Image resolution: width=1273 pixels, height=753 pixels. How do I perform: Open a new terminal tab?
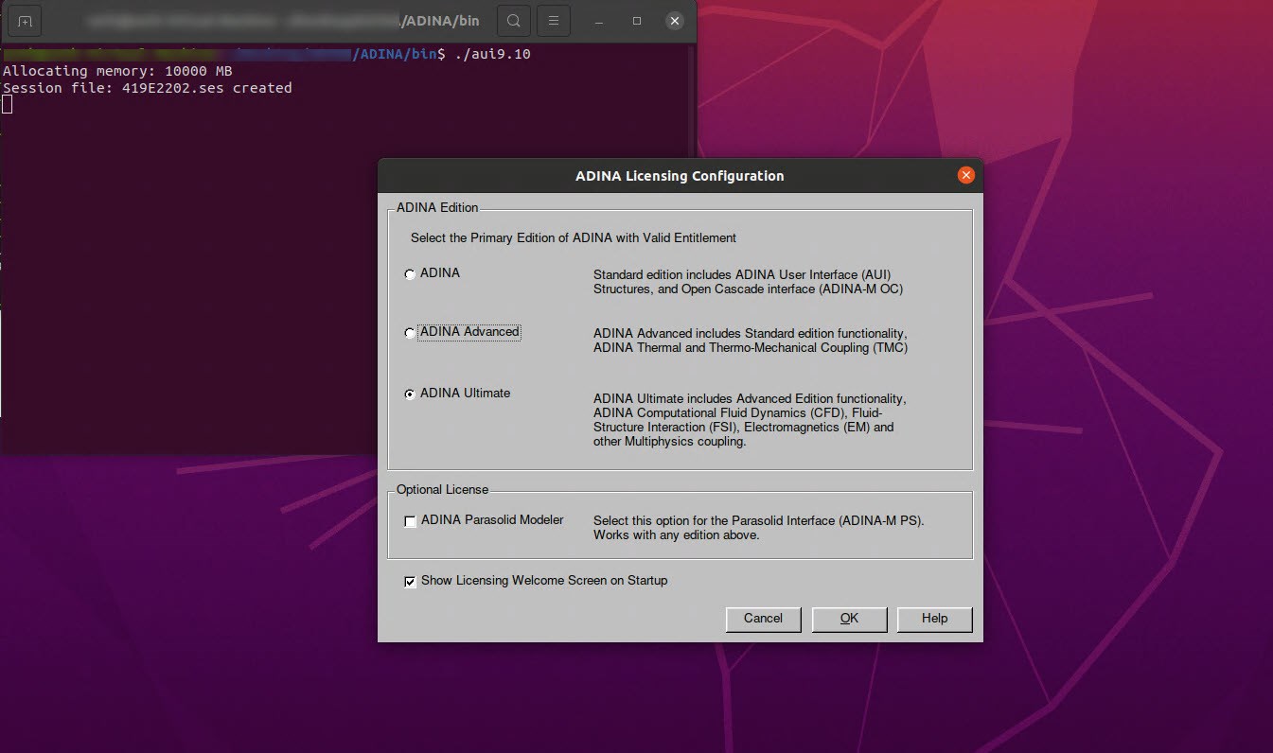[x=24, y=21]
